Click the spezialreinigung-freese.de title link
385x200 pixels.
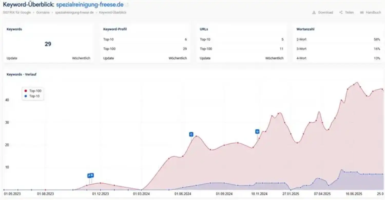coord(90,5)
